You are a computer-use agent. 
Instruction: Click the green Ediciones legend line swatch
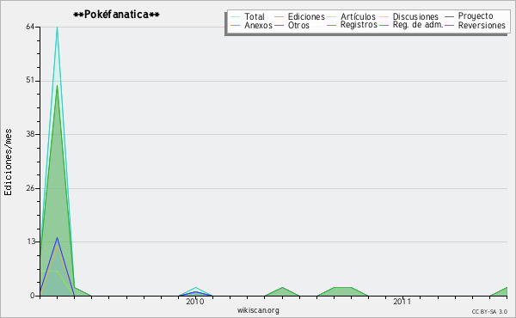[279, 16]
